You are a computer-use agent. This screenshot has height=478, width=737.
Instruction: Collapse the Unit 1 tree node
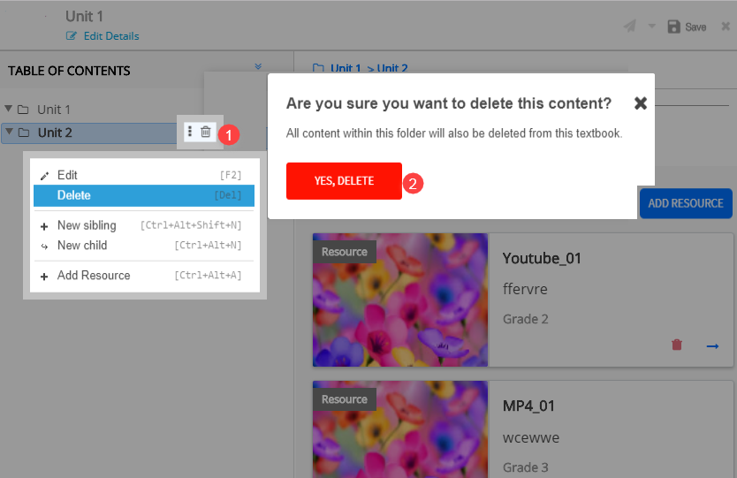tap(9, 110)
